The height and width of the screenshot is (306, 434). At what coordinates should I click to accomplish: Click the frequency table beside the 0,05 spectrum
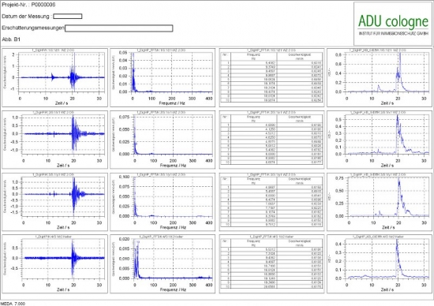pyautogui.click(x=271, y=78)
